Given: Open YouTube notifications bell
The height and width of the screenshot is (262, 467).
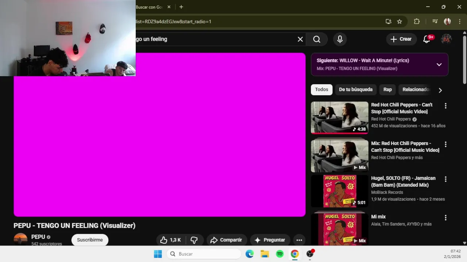Looking at the screenshot, I should point(427,39).
